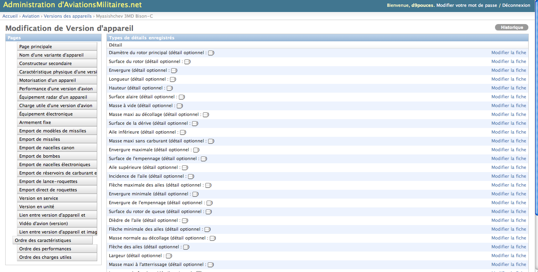Select the Armement fixe page
This screenshot has width=538, height=272.
point(57,122)
